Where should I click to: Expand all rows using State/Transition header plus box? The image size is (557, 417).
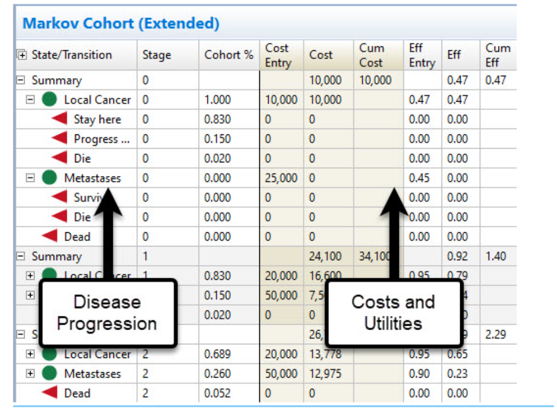tap(22, 55)
